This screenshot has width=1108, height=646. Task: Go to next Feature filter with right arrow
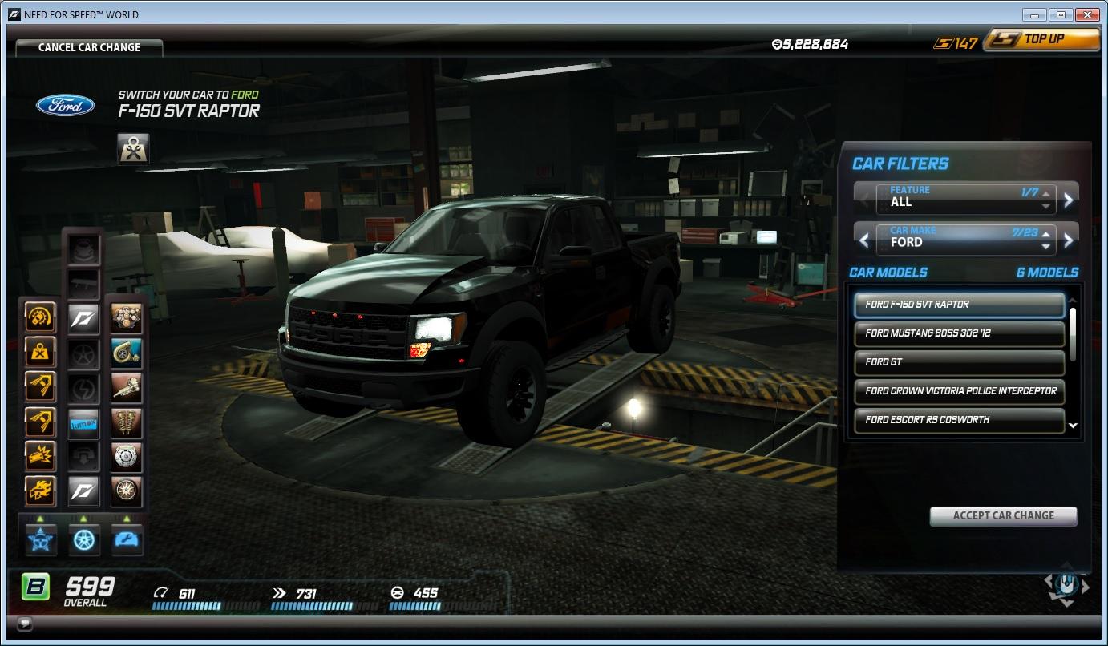click(x=1068, y=200)
